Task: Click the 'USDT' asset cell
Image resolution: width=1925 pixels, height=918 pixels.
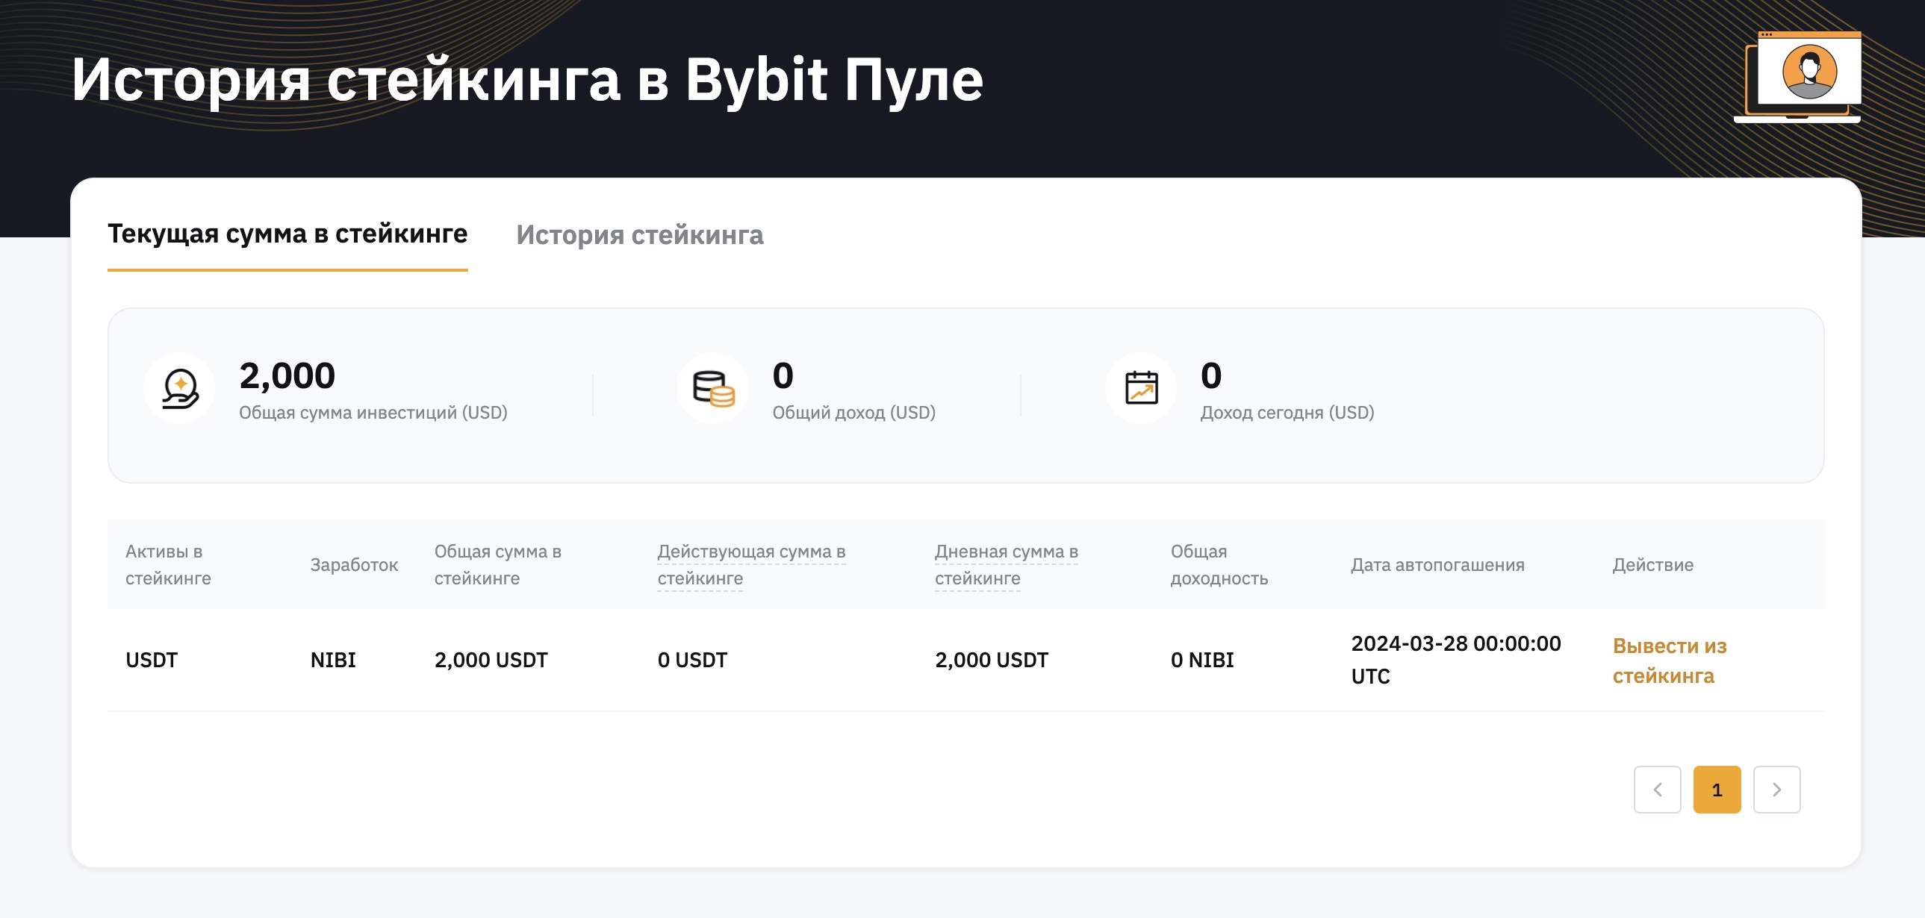Action: [152, 661]
